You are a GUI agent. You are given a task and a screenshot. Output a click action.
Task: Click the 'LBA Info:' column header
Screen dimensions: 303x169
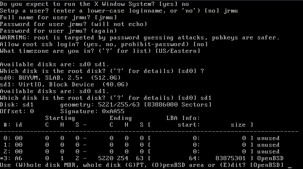183,118
